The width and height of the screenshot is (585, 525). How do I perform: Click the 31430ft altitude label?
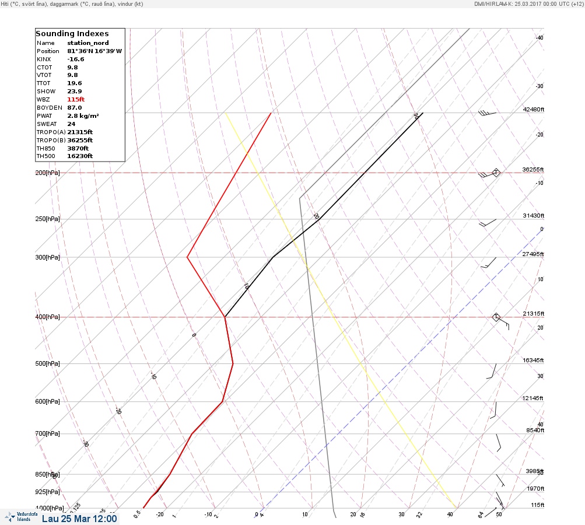(534, 216)
